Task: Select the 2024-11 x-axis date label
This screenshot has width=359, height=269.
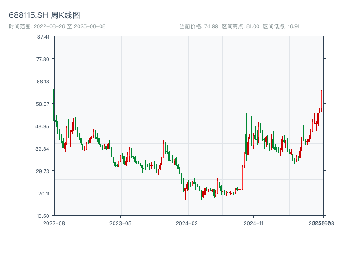Action: [253, 223]
